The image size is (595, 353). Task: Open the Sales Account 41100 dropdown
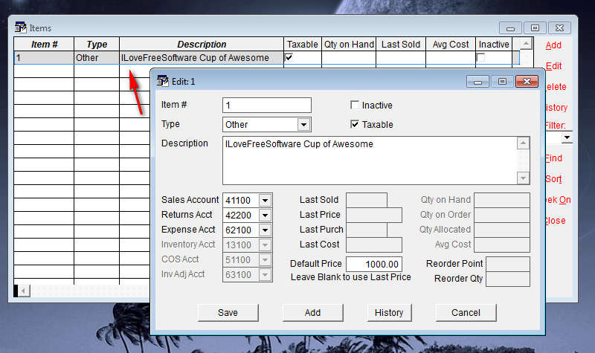click(266, 200)
